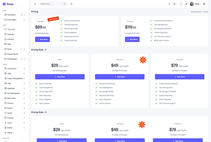Open the apps grid icon beside search
The image size is (211, 142).
point(71,4)
